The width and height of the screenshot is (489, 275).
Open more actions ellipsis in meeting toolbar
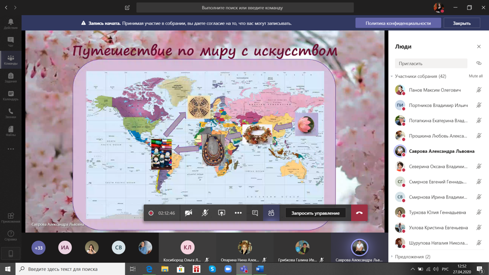pyautogui.click(x=238, y=213)
